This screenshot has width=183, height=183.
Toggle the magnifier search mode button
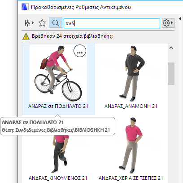(x=56, y=23)
